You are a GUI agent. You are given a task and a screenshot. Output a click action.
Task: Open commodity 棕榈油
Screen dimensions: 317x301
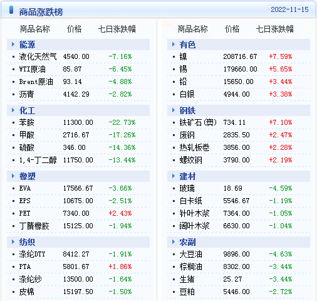click(x=190, y=267)
